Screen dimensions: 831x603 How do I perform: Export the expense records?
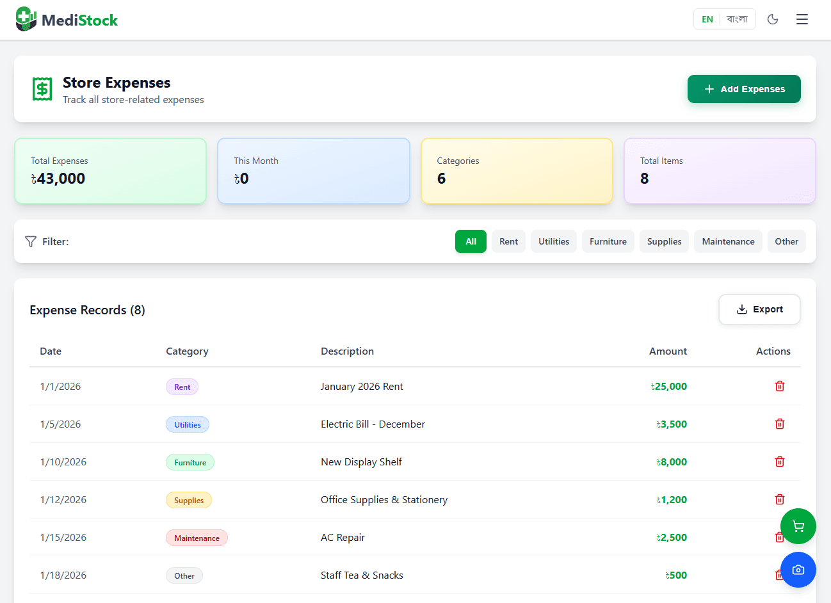point(759,309)
